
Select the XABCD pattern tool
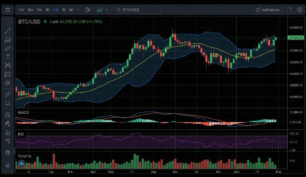[8, 65]
